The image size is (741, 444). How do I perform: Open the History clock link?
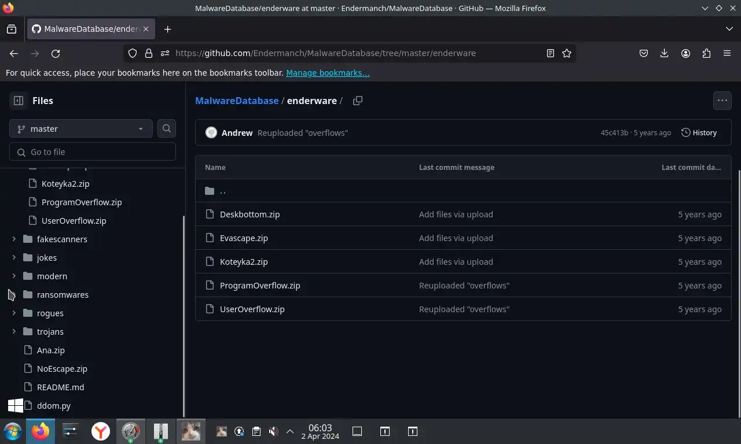(699, 132)
